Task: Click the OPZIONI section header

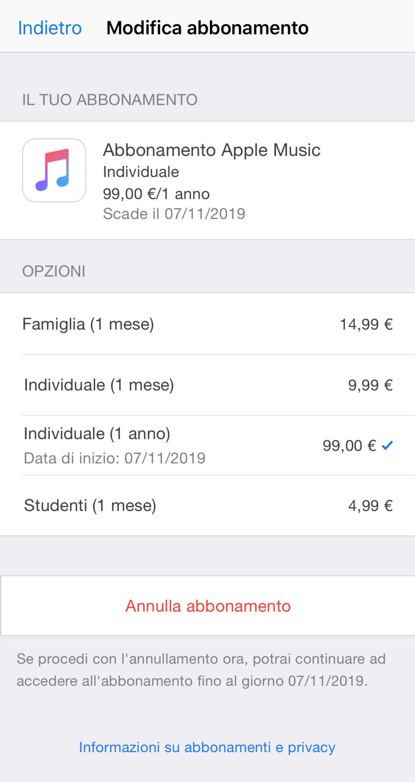Action: pos(54,271)
